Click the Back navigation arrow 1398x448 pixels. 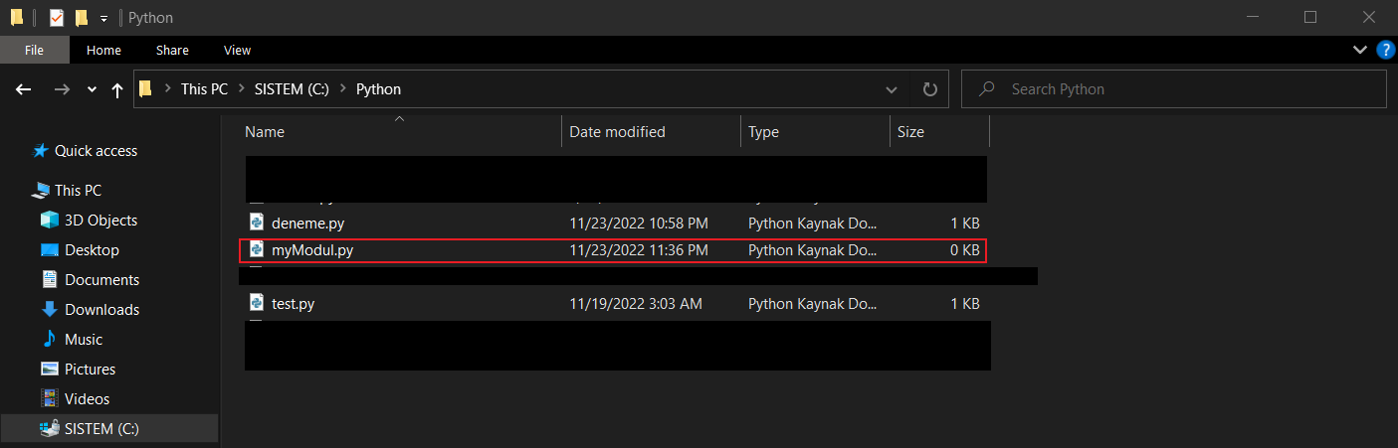(x=24, y=89)
